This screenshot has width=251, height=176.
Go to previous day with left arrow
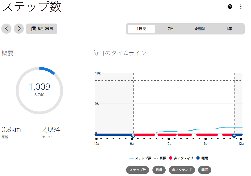(6, 29)
